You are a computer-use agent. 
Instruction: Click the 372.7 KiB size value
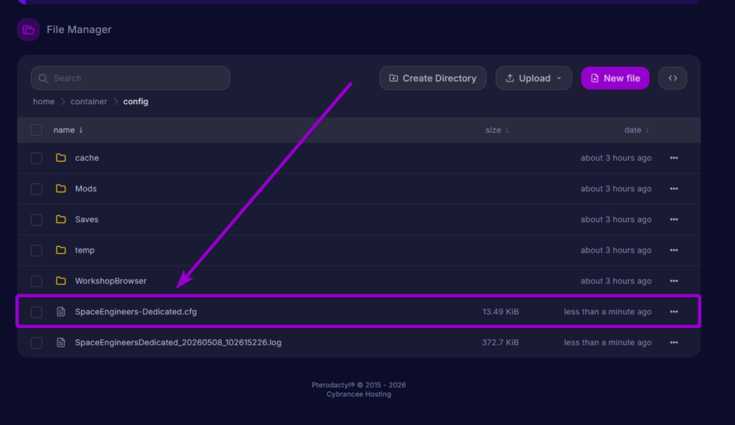click(x=500, y=342)
